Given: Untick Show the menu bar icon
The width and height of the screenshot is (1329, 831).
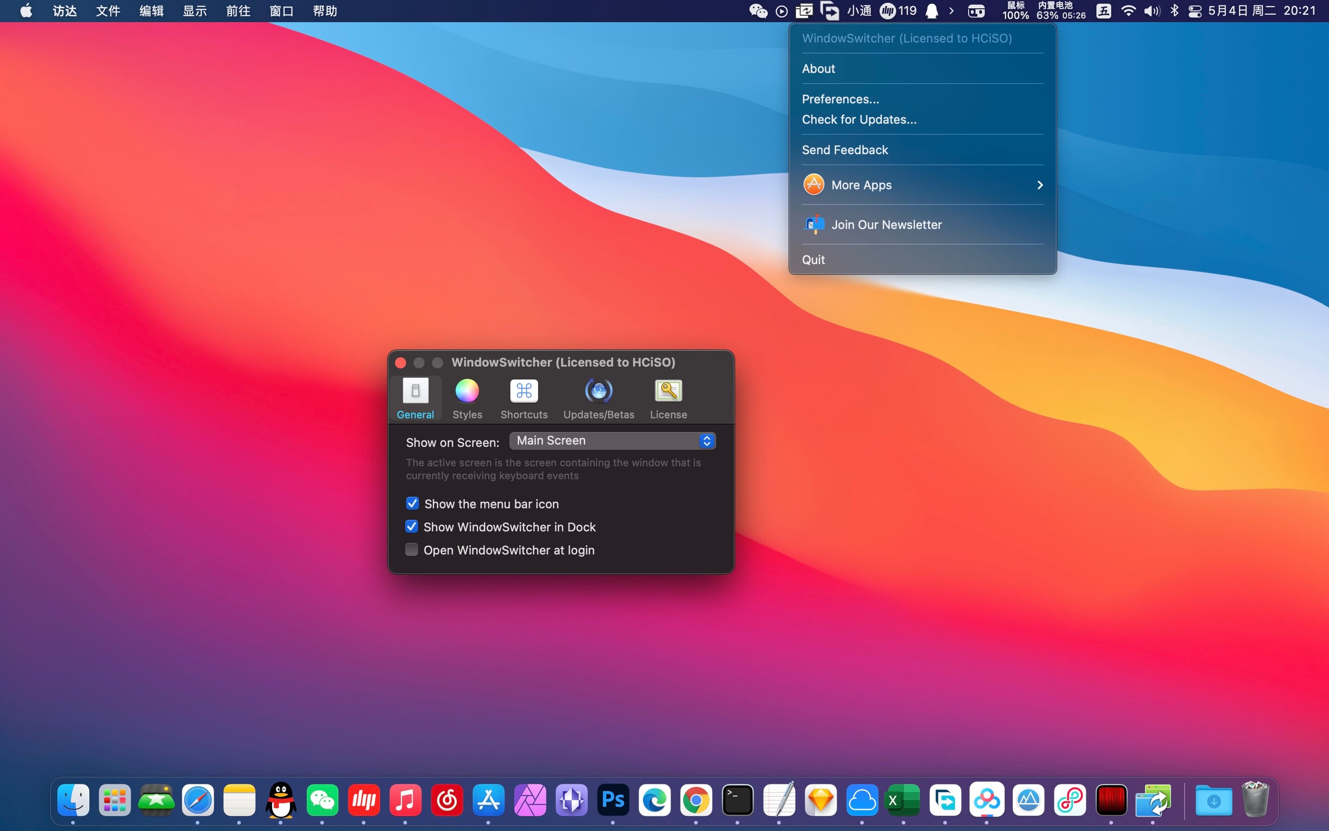Looking at the screenshot, I should [x=413, y=503].
